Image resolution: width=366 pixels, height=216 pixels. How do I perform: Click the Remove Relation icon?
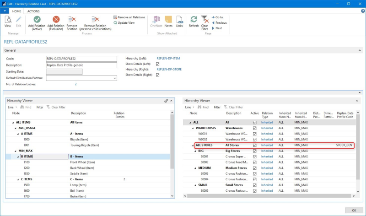[72, 19]
